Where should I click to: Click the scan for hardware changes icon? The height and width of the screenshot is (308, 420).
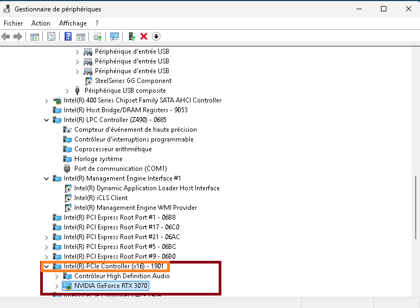click(114, 36)
